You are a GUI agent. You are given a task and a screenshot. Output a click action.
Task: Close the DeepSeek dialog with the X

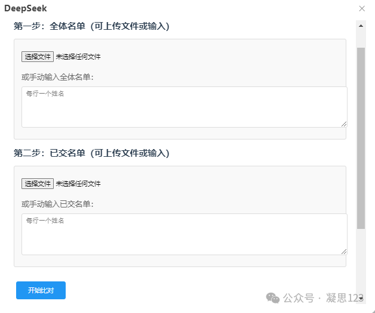coord(362,8)
